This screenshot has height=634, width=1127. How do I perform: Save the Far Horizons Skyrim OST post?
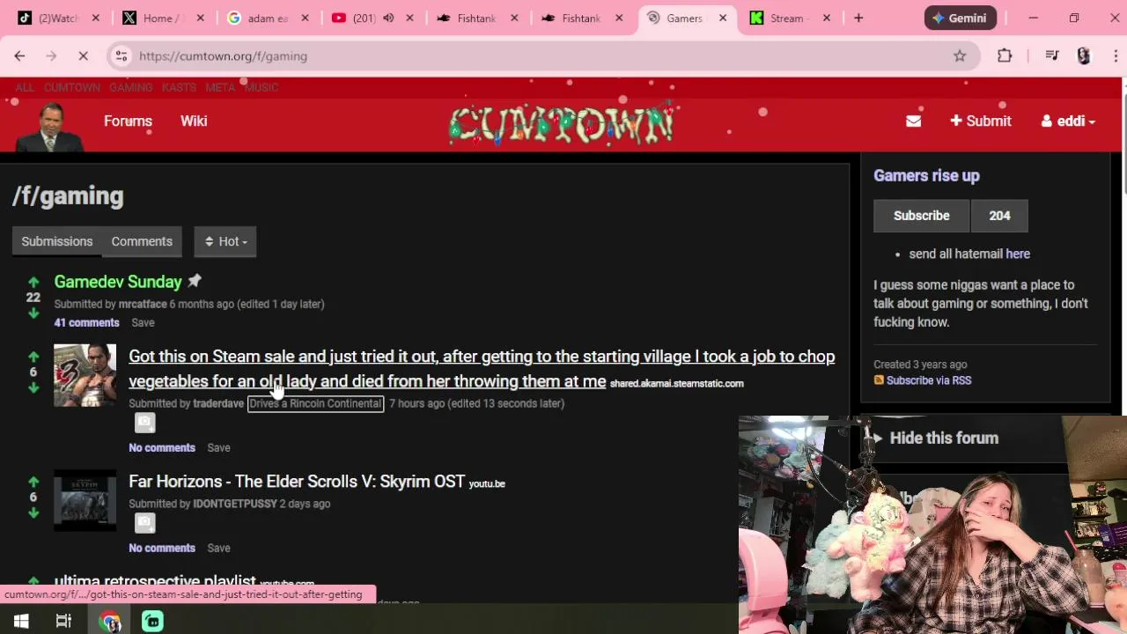click(x=218, y=548)
